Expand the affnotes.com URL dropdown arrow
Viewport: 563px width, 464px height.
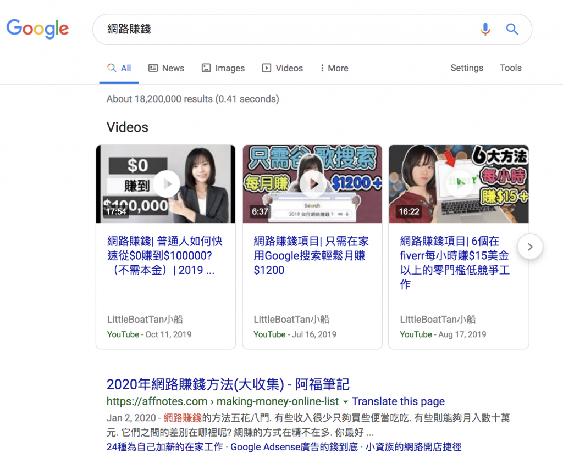pos(345,402)
